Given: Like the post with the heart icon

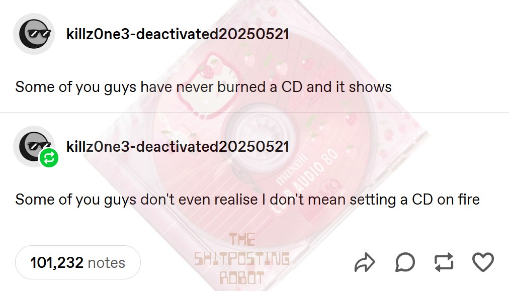Looking at the screenshot, I should 483,262.
